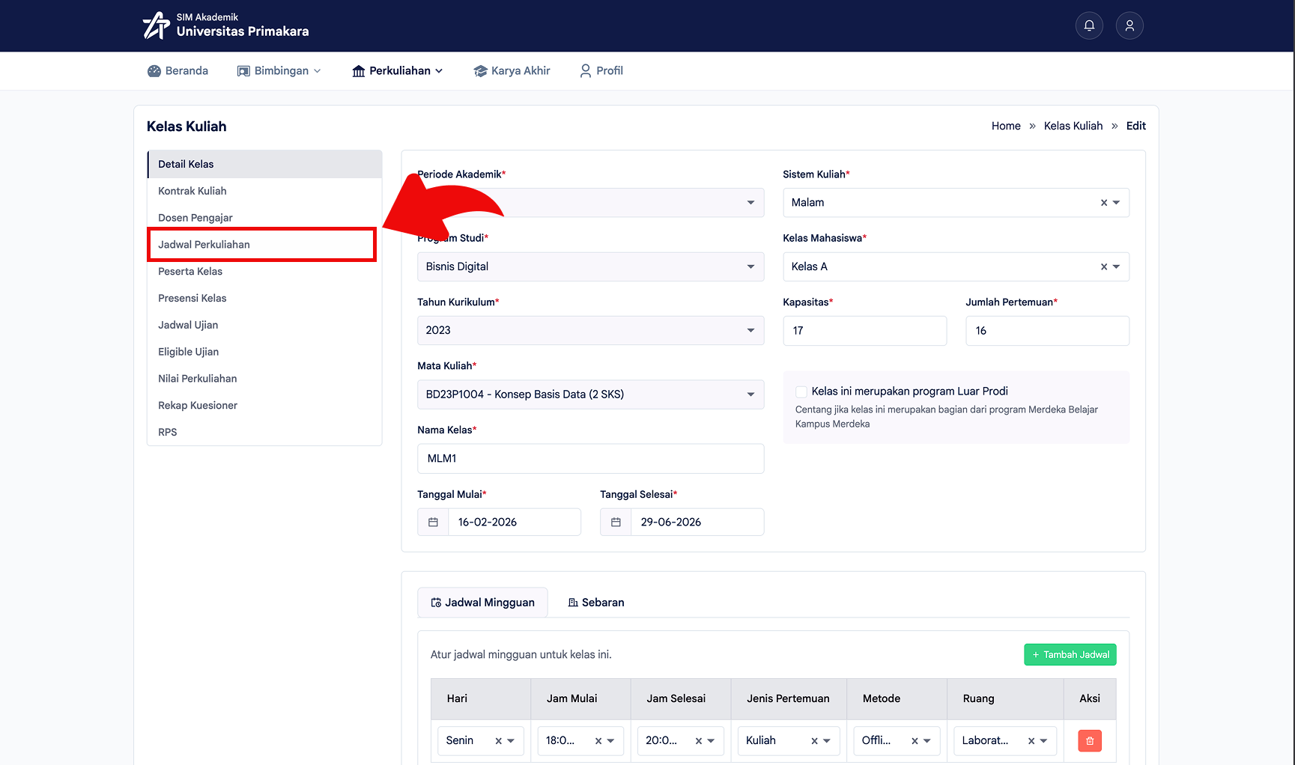The image size is (1295, 765).
Task: Open the notifications bell icon
Action: point(1089,25)
